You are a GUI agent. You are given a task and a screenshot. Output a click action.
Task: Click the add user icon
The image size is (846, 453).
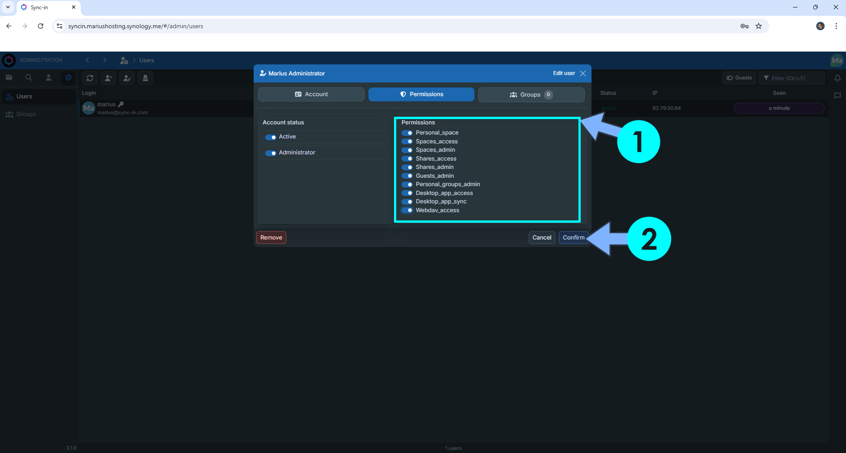click(x=108, y=78)
